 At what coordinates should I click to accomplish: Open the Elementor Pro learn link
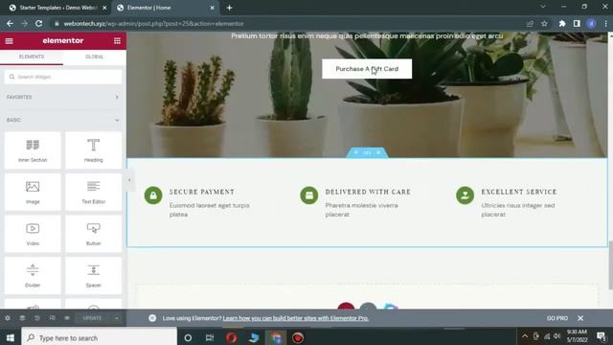(x=296, y=318)
